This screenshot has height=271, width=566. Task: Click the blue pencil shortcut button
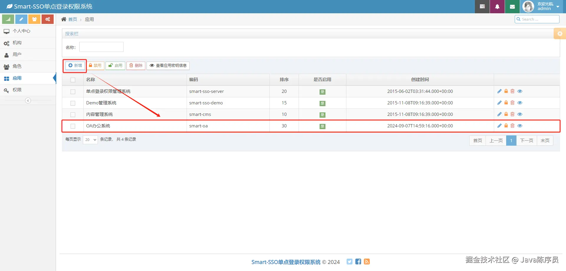(x=21, y=19)
